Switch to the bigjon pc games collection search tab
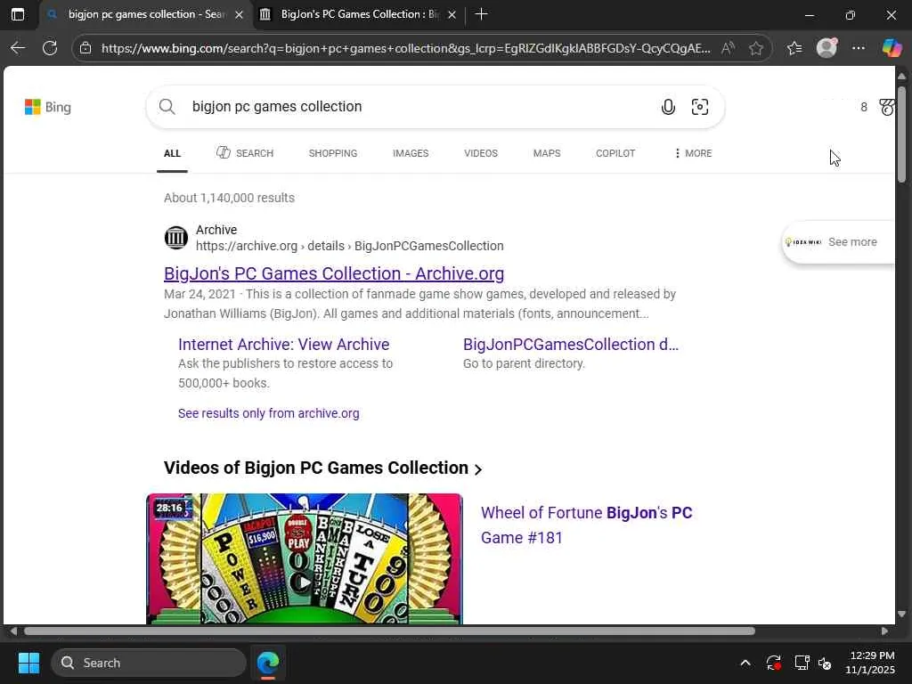 tap(146, 14)
